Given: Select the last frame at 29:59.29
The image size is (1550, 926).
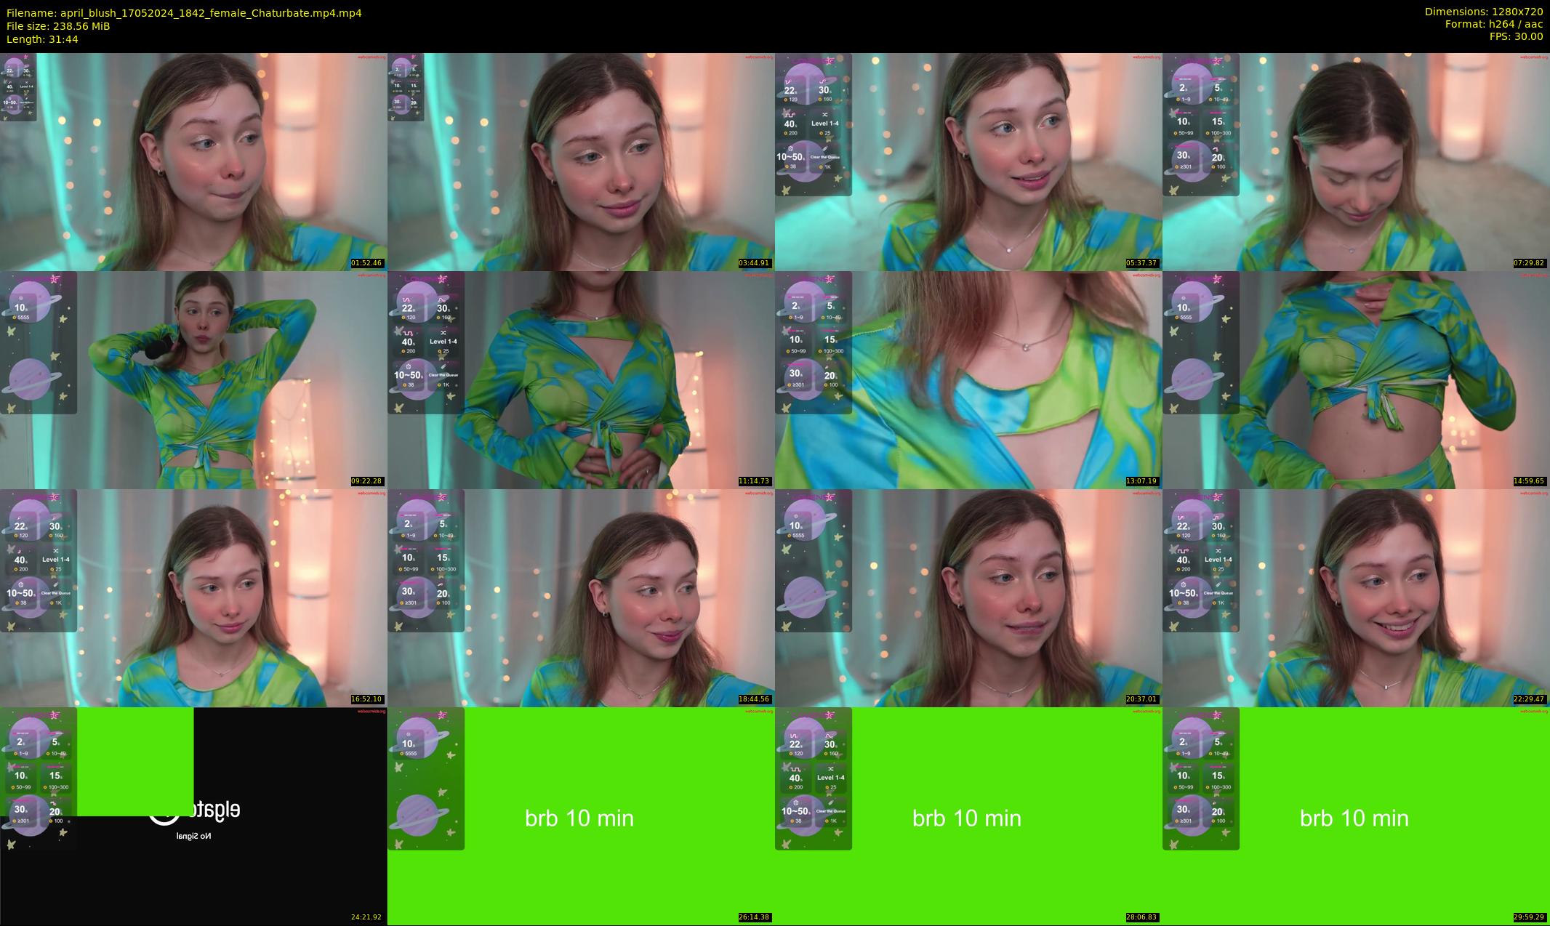Looking at the screenshot, I should click(1356, 816).
